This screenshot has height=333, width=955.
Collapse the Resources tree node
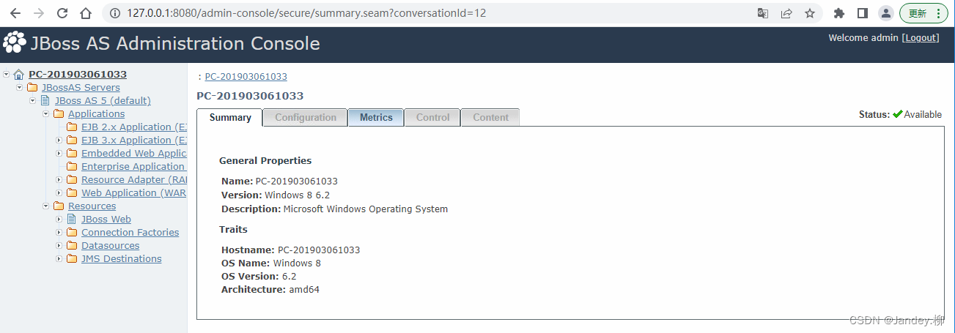click(46, 206)
